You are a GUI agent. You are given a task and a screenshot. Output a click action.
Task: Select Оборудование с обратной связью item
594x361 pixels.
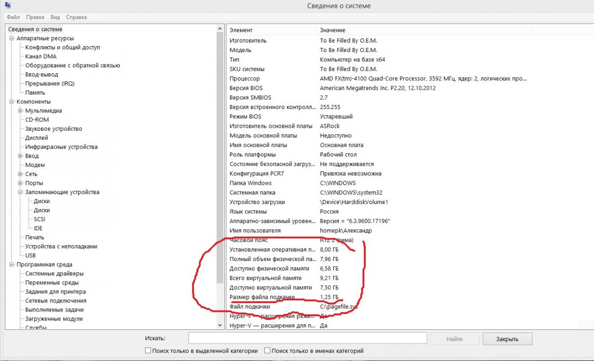[73, 66]
